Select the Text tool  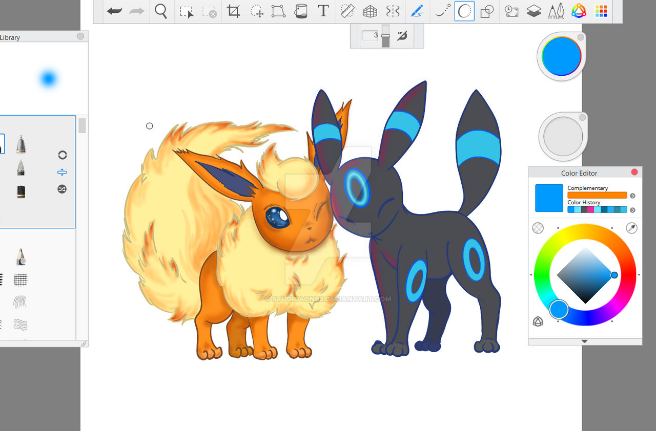click(323, 11)
